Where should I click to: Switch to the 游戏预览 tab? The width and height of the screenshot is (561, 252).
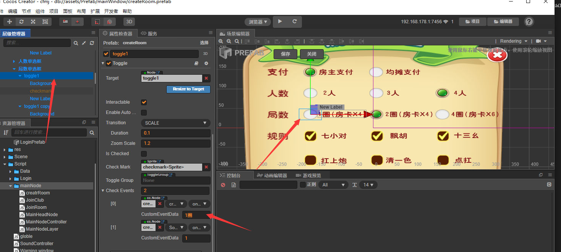[x=308, y=175]
